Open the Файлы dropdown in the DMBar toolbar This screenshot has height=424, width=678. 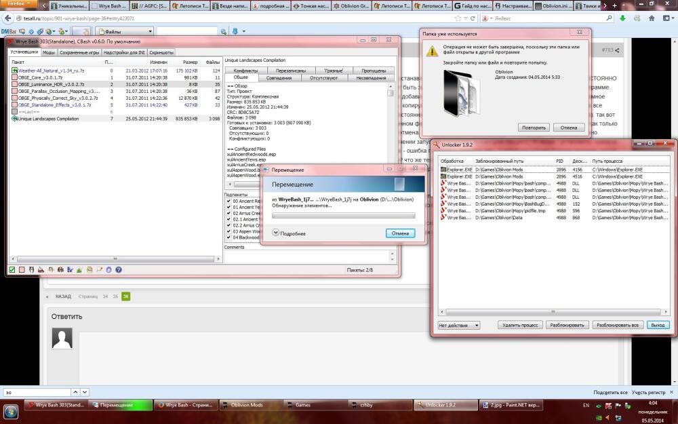tap(125, 32)
